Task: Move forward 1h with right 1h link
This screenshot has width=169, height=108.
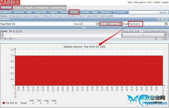Action: pyautogui.click(x=11, y=38)
